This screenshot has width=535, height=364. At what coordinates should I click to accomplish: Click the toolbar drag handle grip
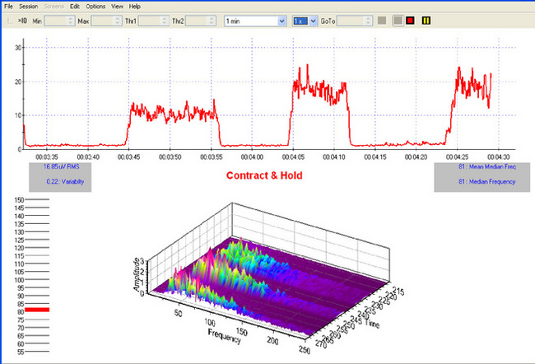[x=7, y=20]
